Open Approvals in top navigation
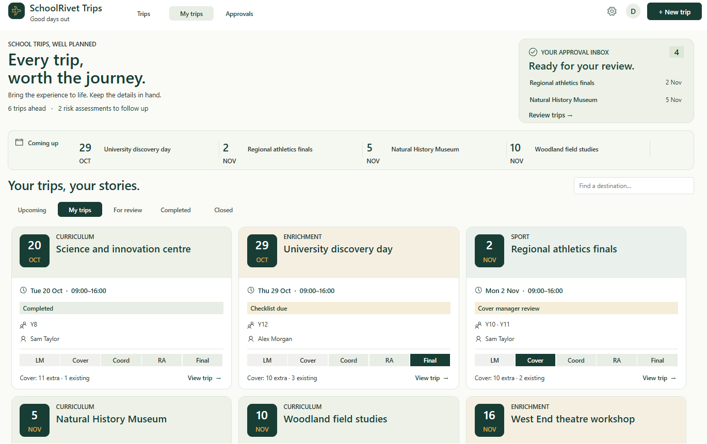Screen dimensions: 707x444 (x=239, y=13)
